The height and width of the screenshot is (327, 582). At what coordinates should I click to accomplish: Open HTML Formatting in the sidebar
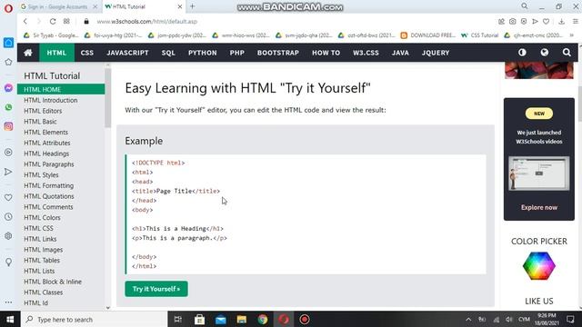coord(48,185)
